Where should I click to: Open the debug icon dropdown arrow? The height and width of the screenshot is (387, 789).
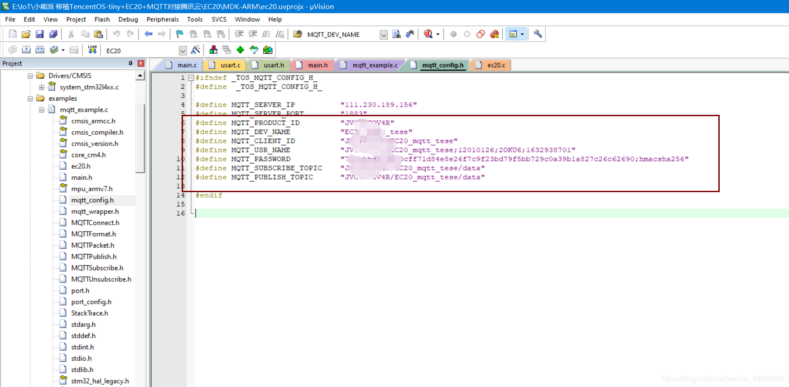pos(438,34)
